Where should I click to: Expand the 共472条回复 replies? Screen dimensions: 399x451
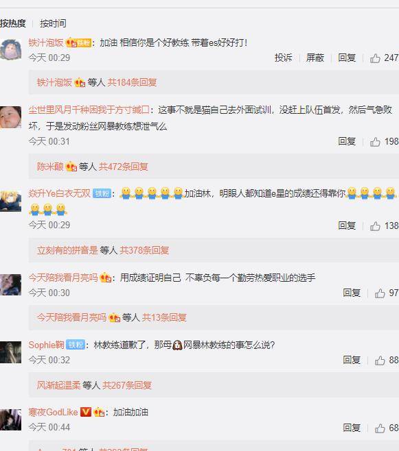(x=124, y=167)
